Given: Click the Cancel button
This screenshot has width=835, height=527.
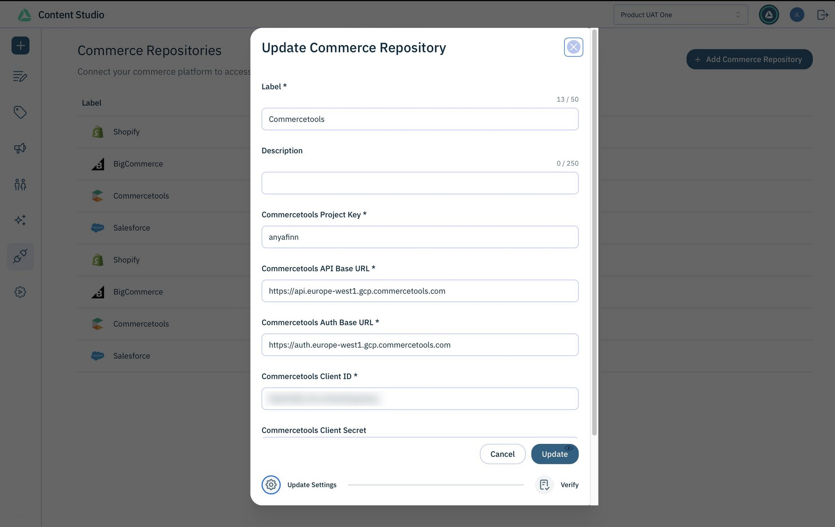Looking at the screenshot, I should click(502, 454).
